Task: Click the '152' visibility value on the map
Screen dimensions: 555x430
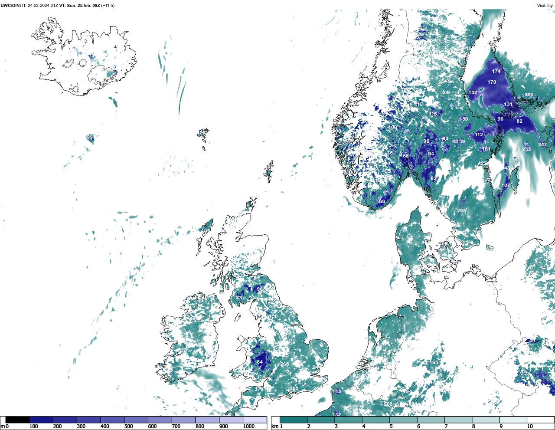Action: coord(473,92)
